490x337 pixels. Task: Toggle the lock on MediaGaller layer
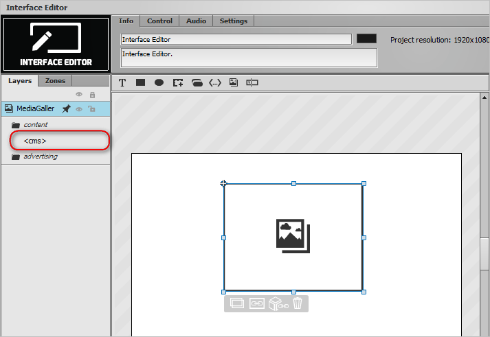pos(91,109)
